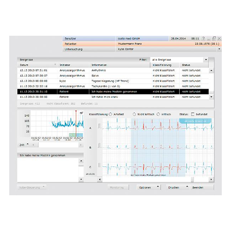Click the notes box scroll down arrow
The width and height of the screenshot is (231, 231).
pyautogui.click(x=81, y=179)
